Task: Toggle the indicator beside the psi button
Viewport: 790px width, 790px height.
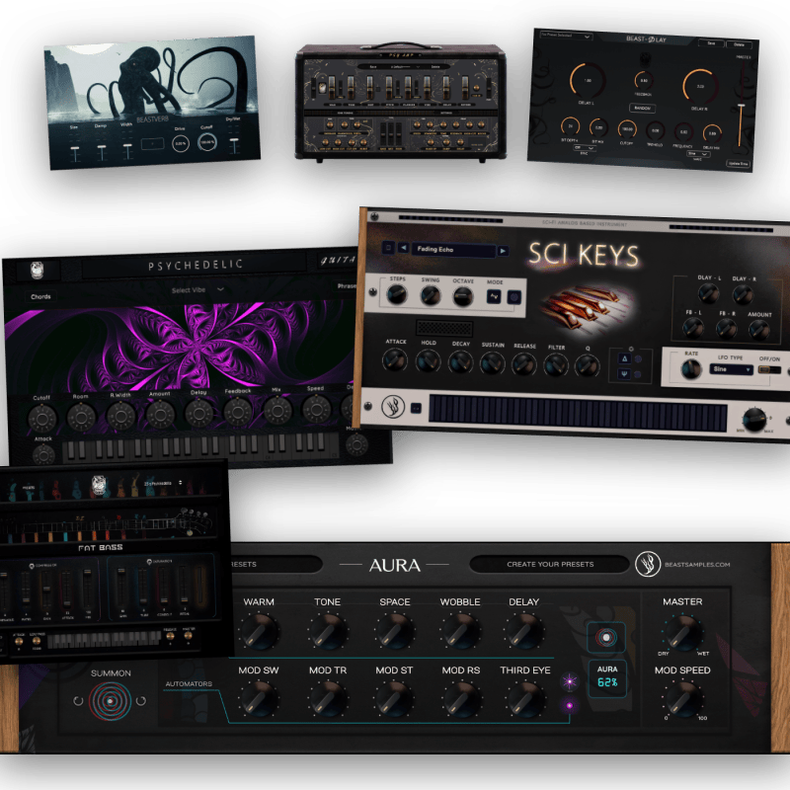Action: tap(638, 374)
